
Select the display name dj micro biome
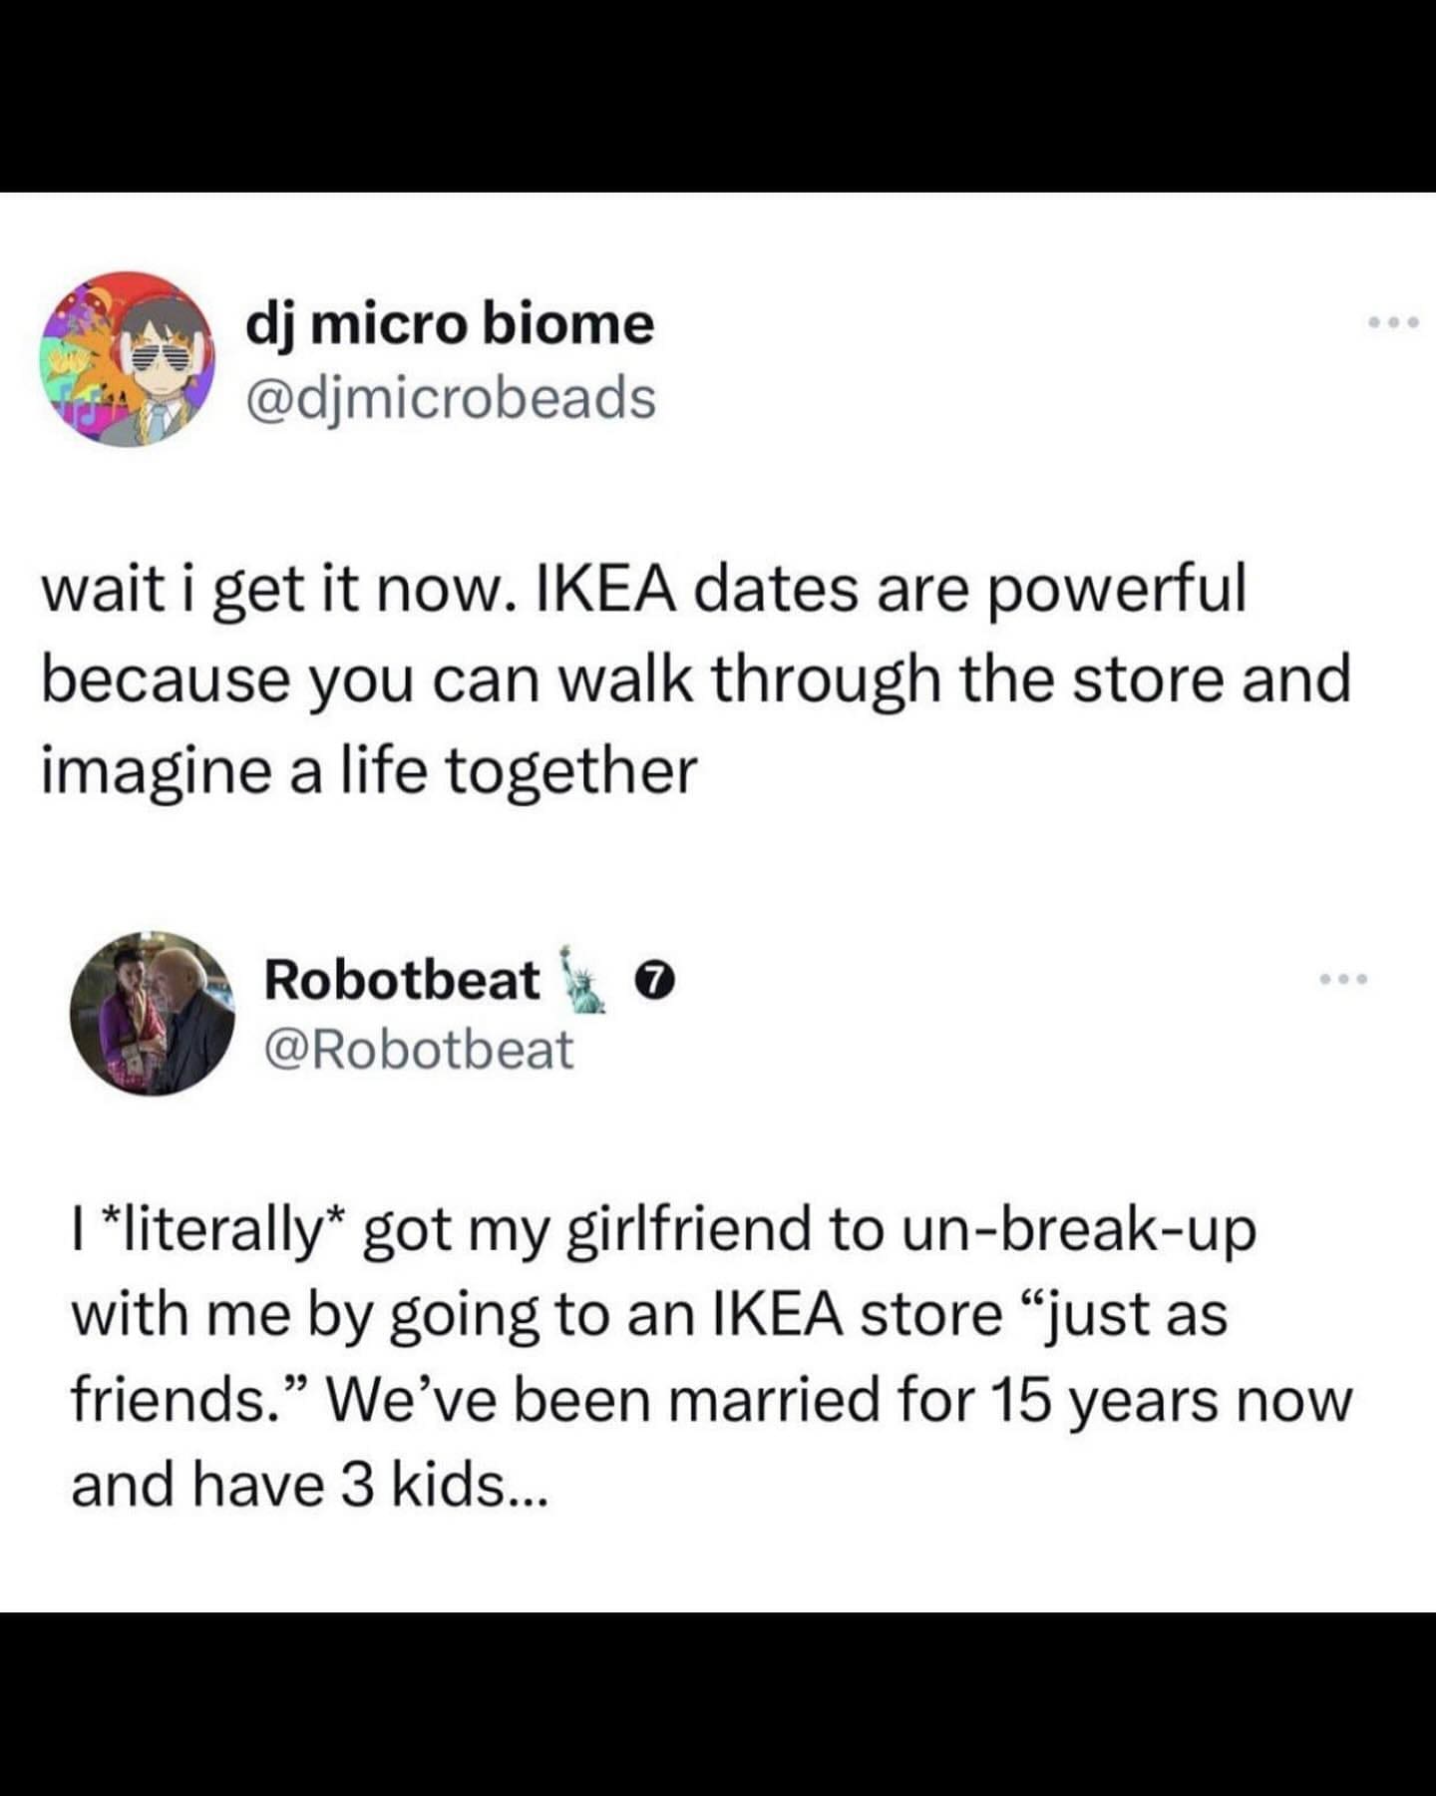[451, 324]
